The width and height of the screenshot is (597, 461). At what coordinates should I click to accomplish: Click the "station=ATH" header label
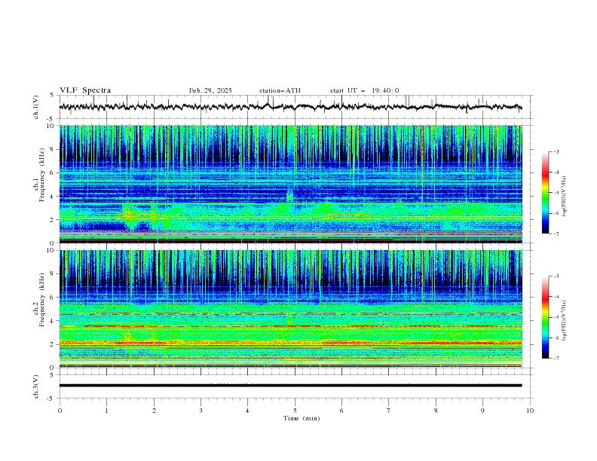(x=280, y=90)
